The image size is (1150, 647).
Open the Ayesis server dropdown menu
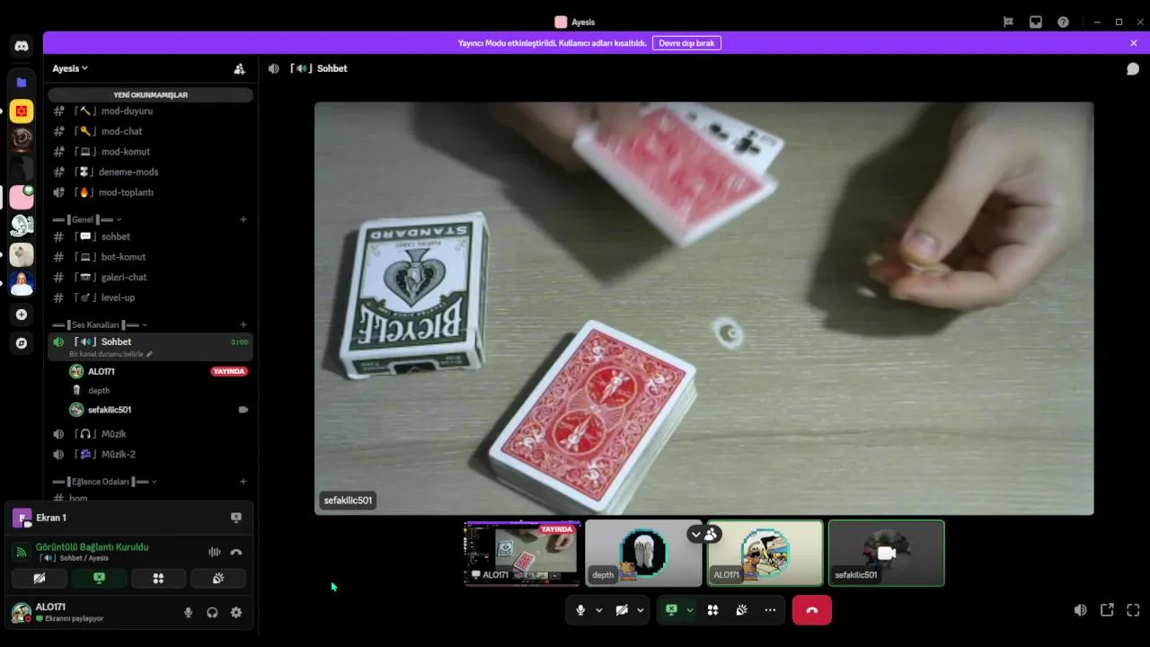point(70,68)
